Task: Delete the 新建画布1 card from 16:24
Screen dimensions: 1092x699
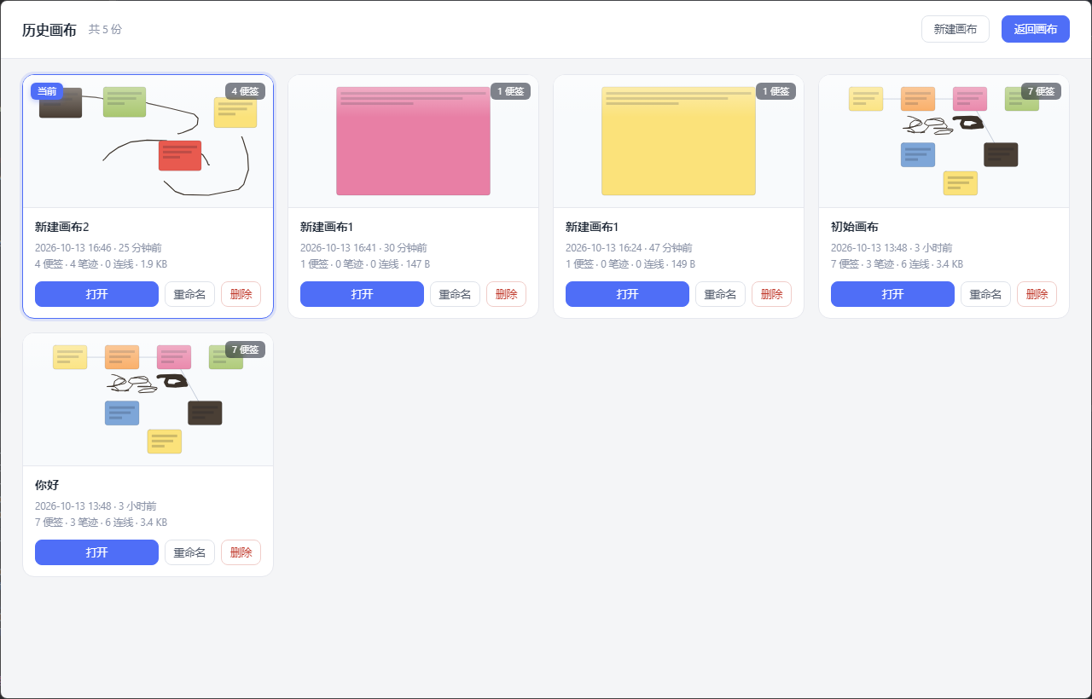Action: click(x=772, y=294)
